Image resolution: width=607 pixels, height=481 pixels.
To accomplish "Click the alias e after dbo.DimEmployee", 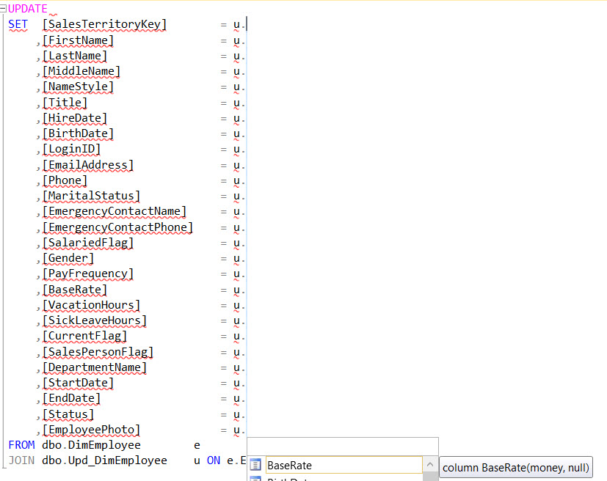I will 197,445.
